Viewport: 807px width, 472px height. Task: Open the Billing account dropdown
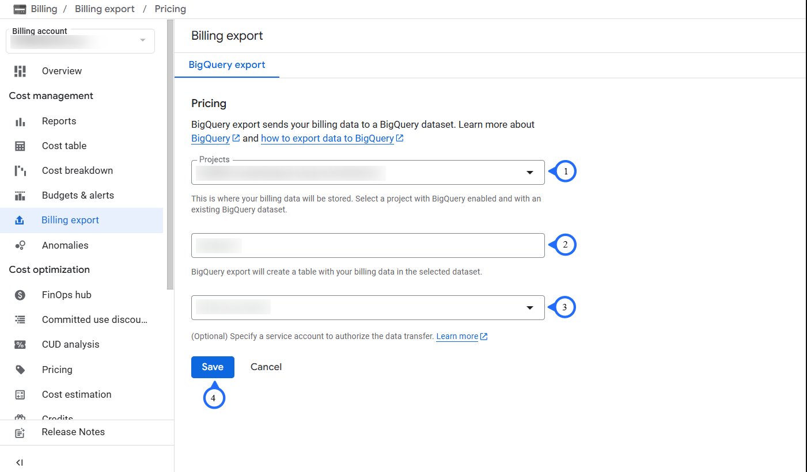[80, 41]
